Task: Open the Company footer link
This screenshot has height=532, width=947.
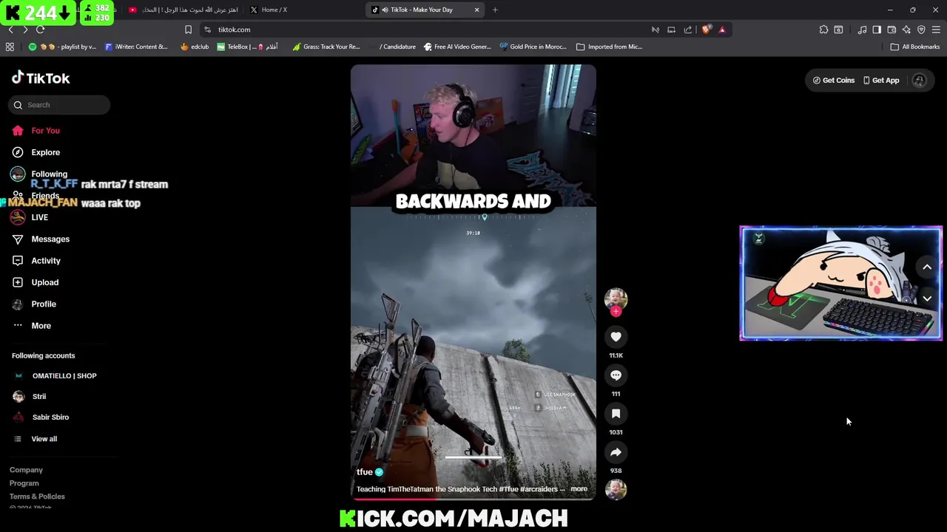Action: tap(26, 470)
